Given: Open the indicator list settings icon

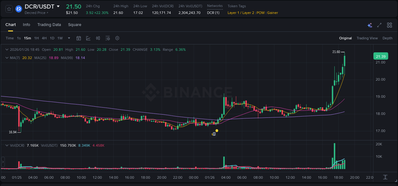Looking at the screenshot, I should pos(107,38).
